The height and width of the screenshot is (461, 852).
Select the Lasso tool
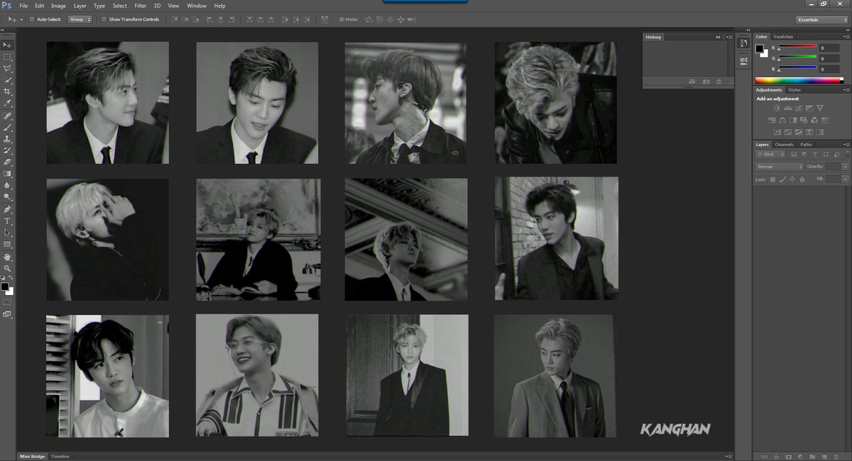[7, 68]
